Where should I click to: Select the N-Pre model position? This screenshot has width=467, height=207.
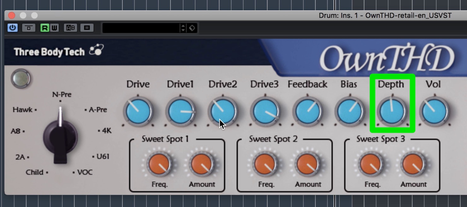point(62,94)
